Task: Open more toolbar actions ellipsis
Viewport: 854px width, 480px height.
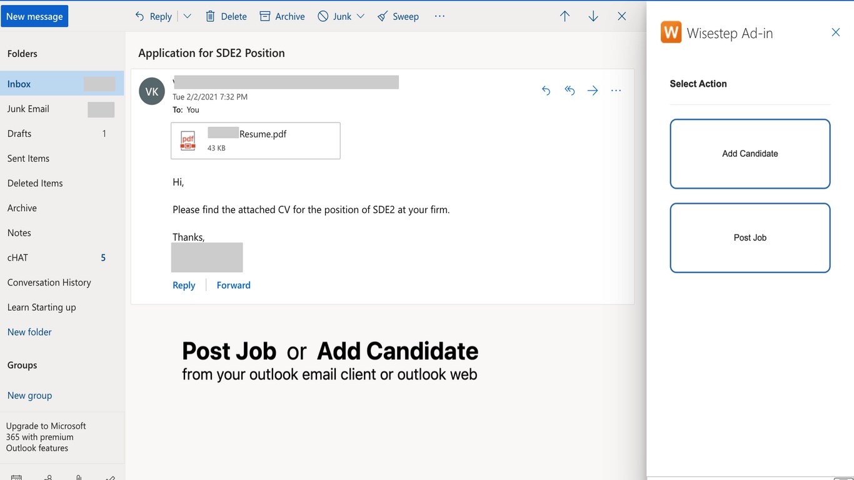Action: (440, 16)
